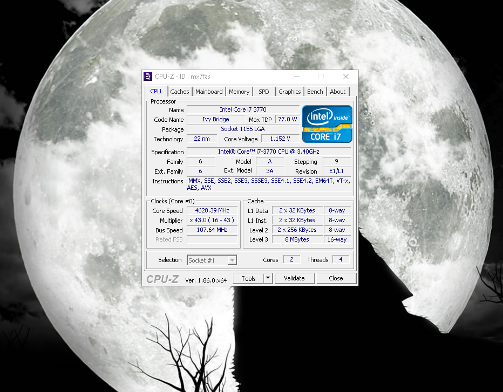The width and height of the screenshot is (503, 392).
Task: Click the empty Rated FSB field
Action: [x=212, y=239]
